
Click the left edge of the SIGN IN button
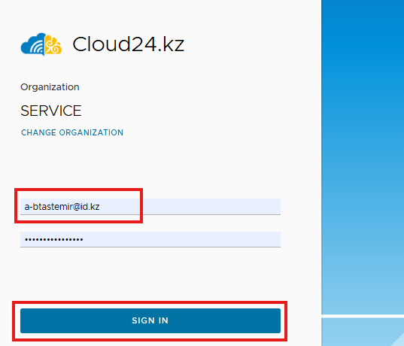click(x=25, y=320)
